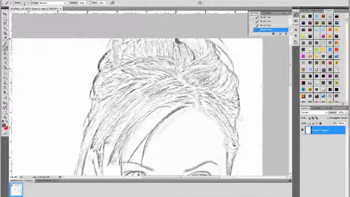Open the brush Opacity slider arrow
The width and height of the screenshot is (350, 197).
87,3
